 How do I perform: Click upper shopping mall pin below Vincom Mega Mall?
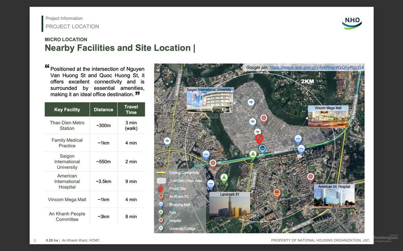click(298, 140)
